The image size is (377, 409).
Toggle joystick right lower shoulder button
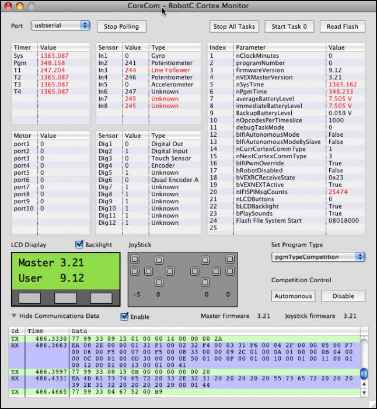coord(230,271)
